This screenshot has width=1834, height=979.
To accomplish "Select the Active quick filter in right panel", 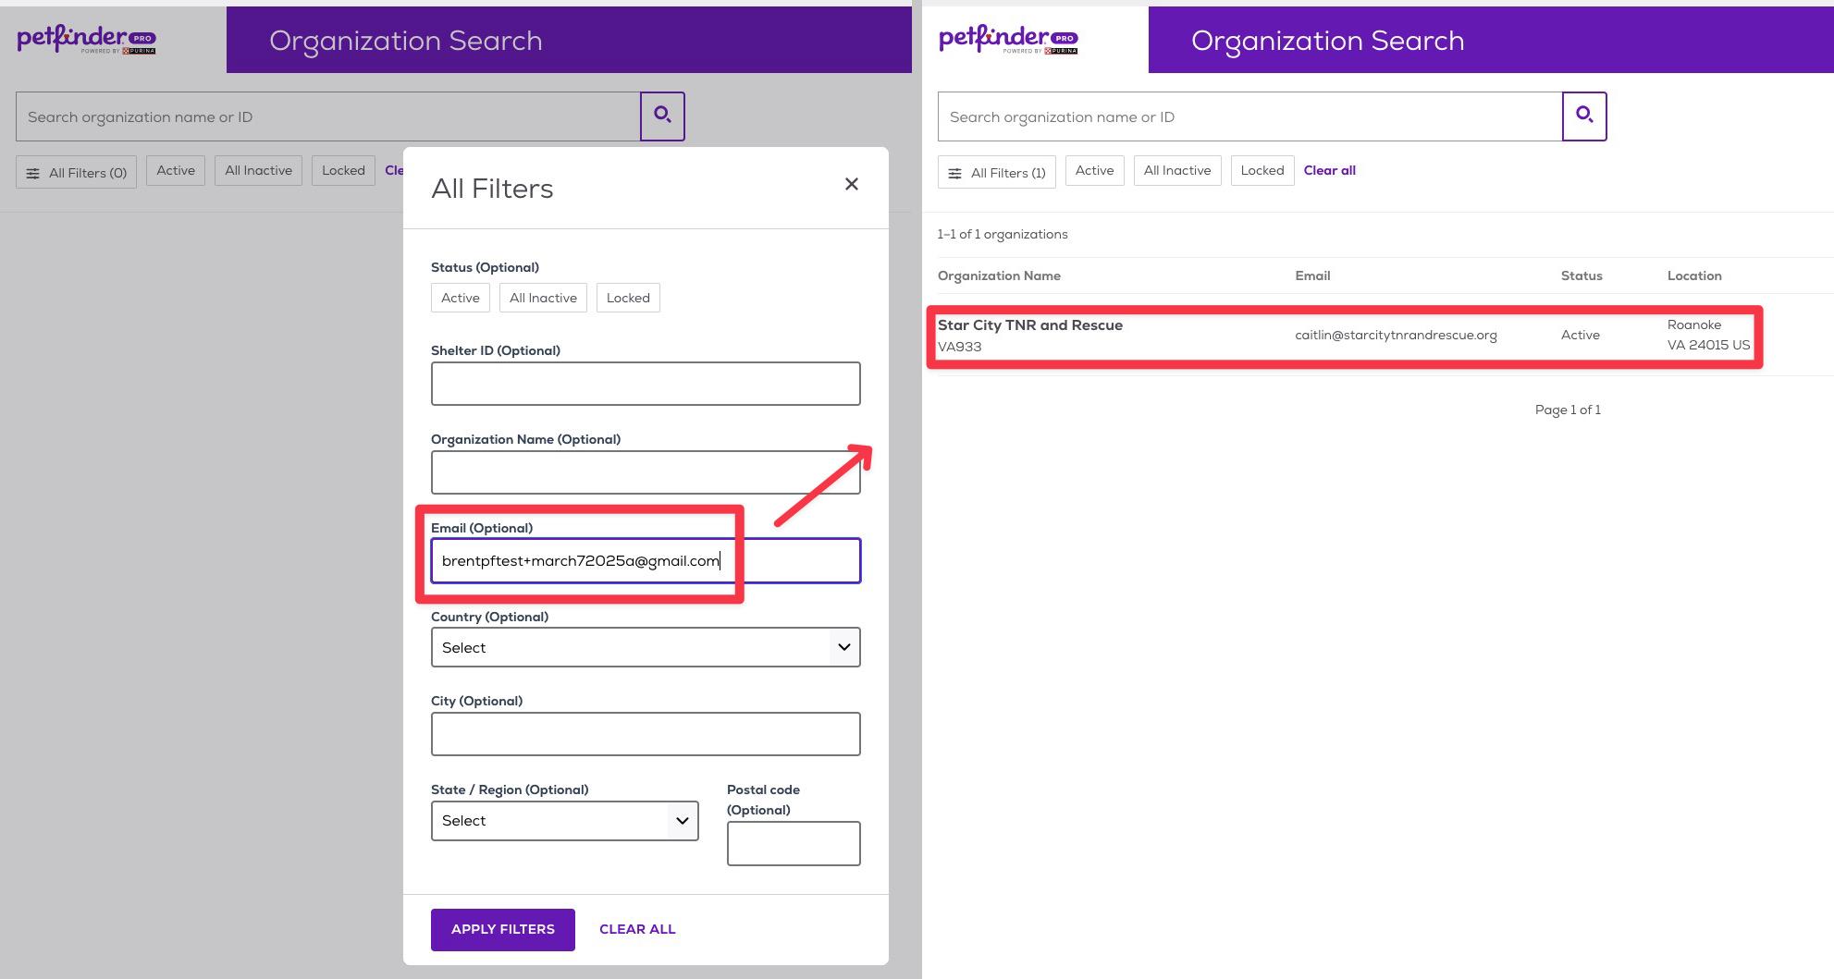I will click(1094, 170).
